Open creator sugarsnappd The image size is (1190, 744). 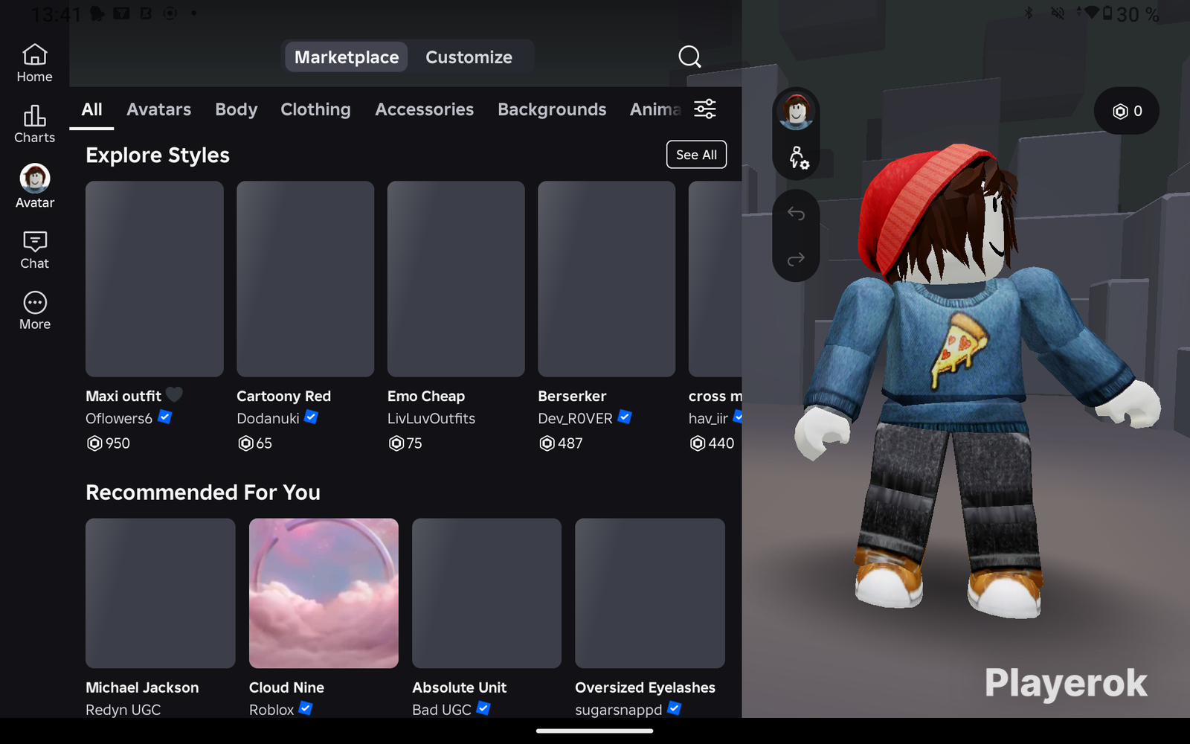pyautogui.click(x=618, y=710)
